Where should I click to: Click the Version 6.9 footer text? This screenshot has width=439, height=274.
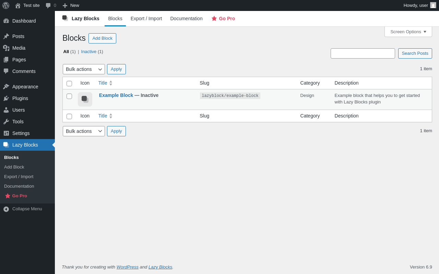421,267
